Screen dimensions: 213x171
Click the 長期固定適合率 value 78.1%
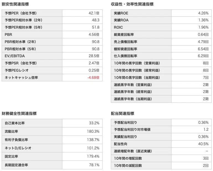coord(94,165)
